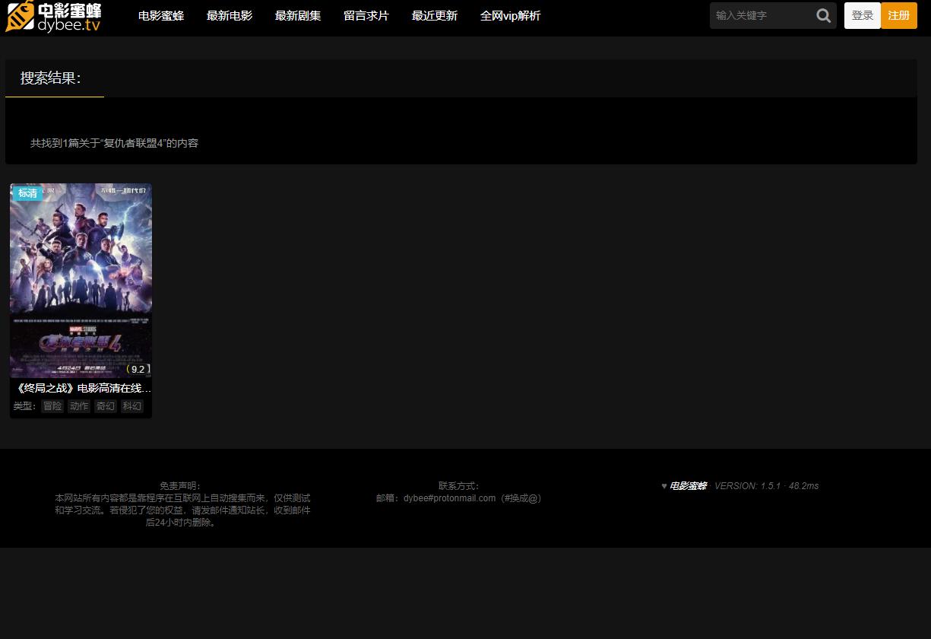The width and height of the screenshot is (931, 639).
Task: Click the footer 电影蜜蜂 link
Action: tap(688, 486)
